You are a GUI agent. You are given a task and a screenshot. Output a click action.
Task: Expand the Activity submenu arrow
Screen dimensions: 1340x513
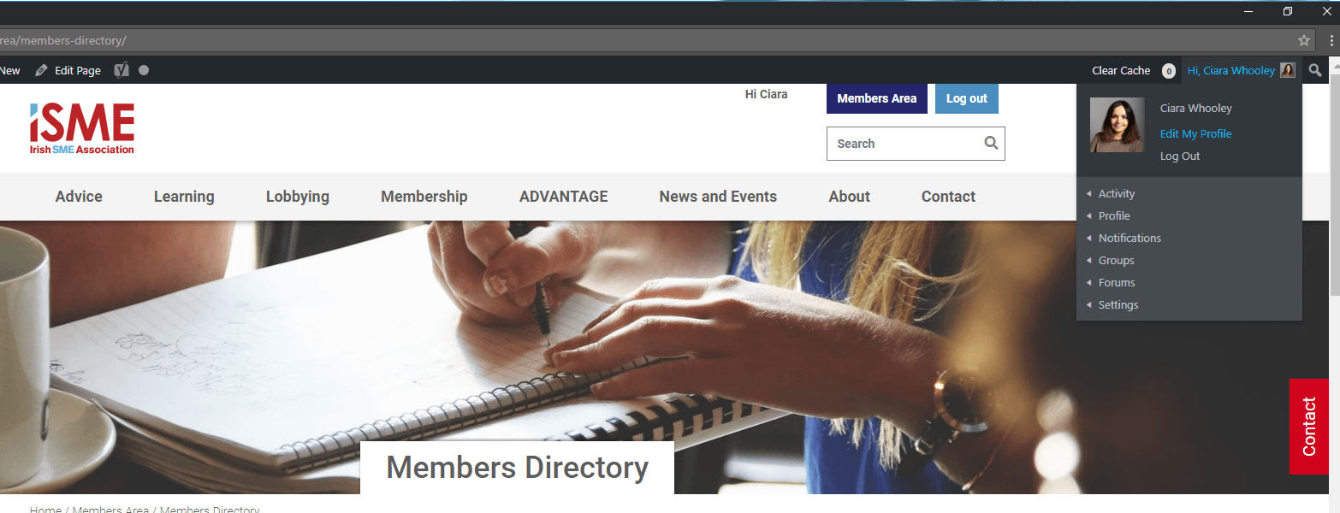[x=1088, y=194]
